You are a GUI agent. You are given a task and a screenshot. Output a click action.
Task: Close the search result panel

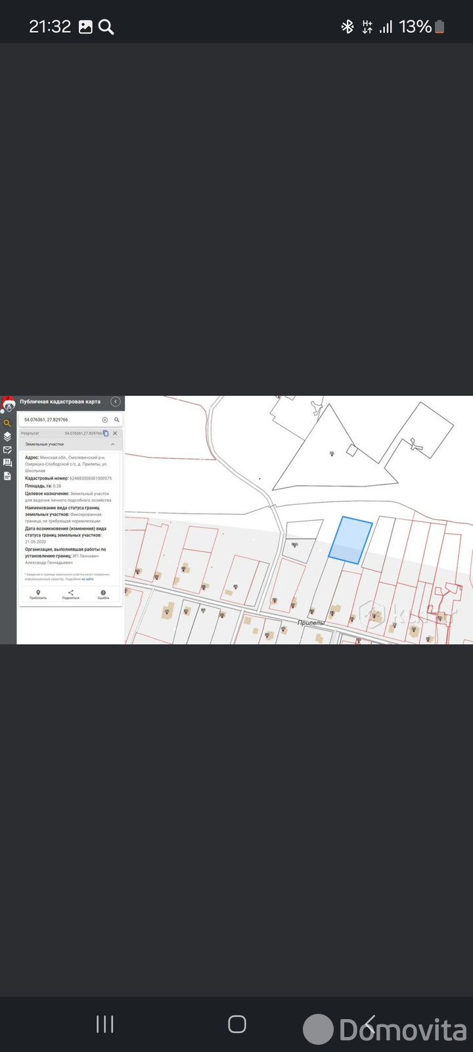click(x=115, y=433)
